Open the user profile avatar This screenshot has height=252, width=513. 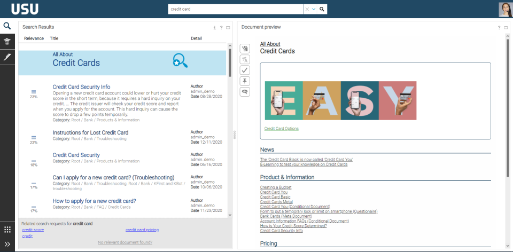point(506,10)
